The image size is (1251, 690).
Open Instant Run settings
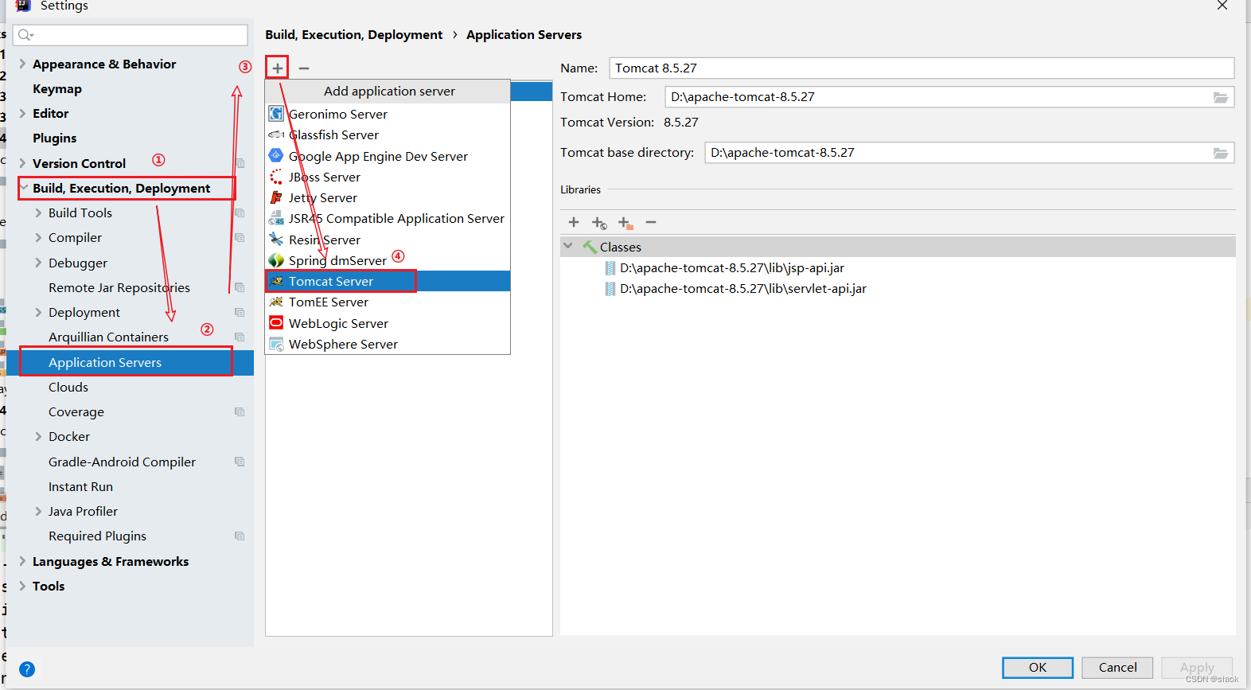click(x=80, y=486)
